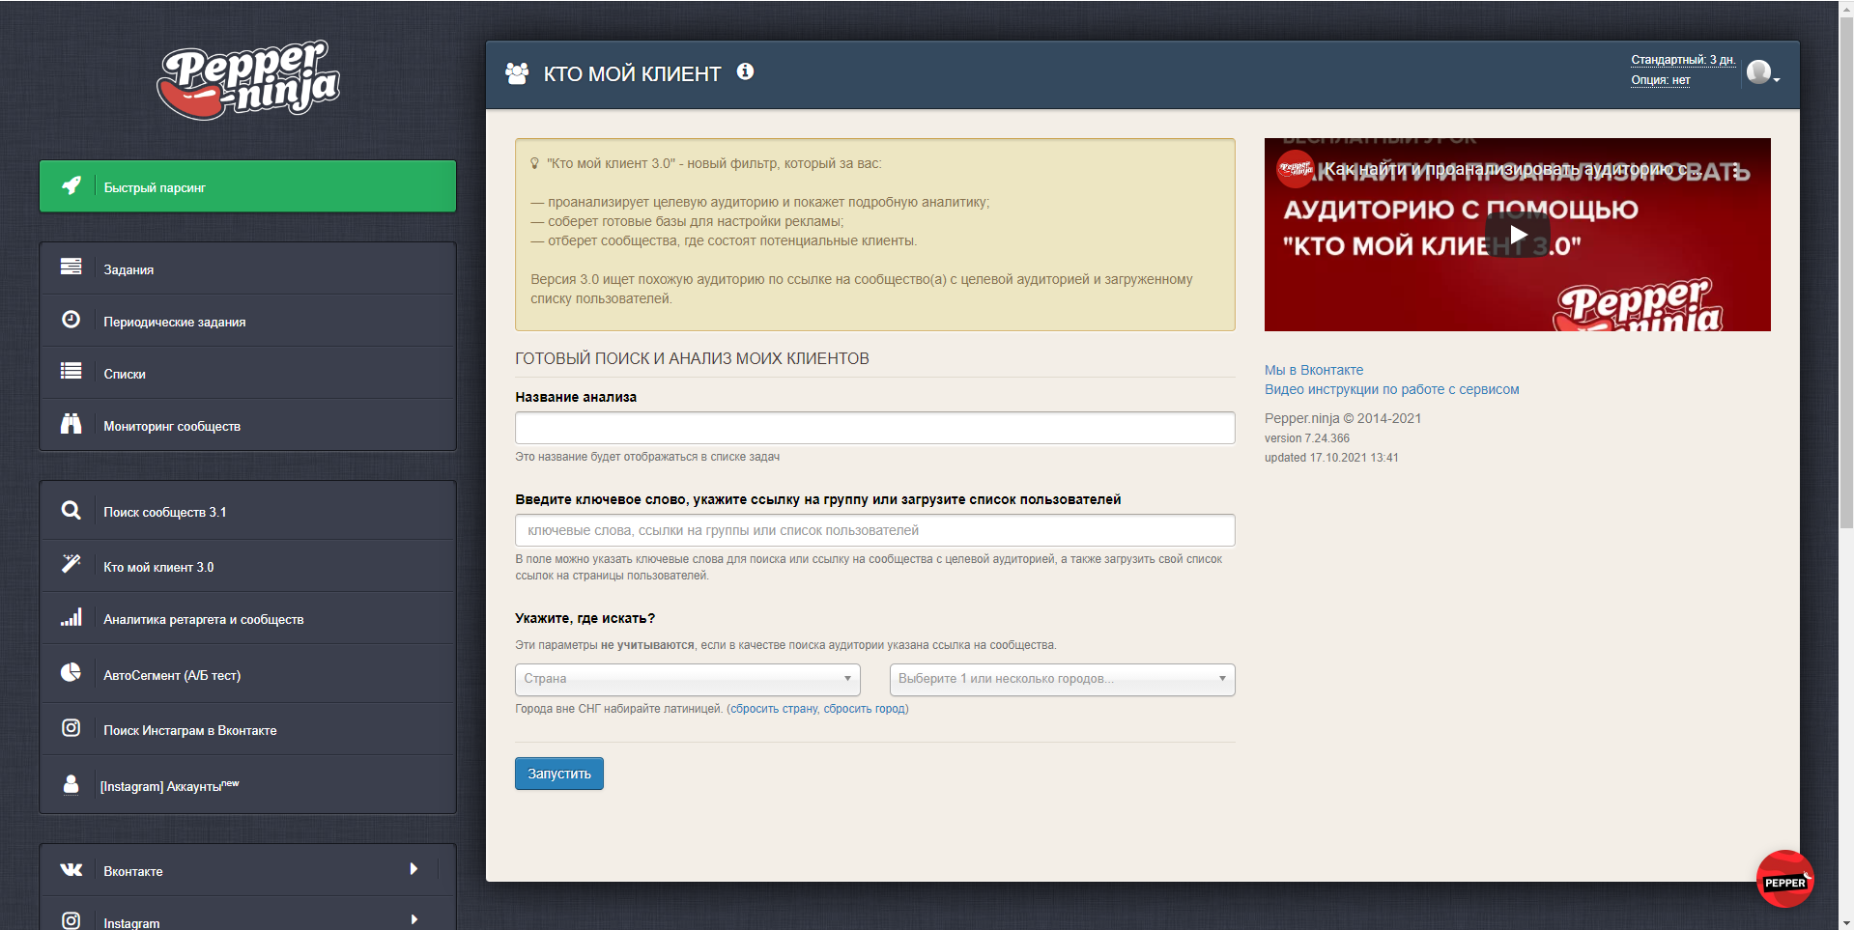Viewport: 1854px width, 930px height.
Task: Open Видео инструкции по работе с сервисом
Action: [1392, 389]
